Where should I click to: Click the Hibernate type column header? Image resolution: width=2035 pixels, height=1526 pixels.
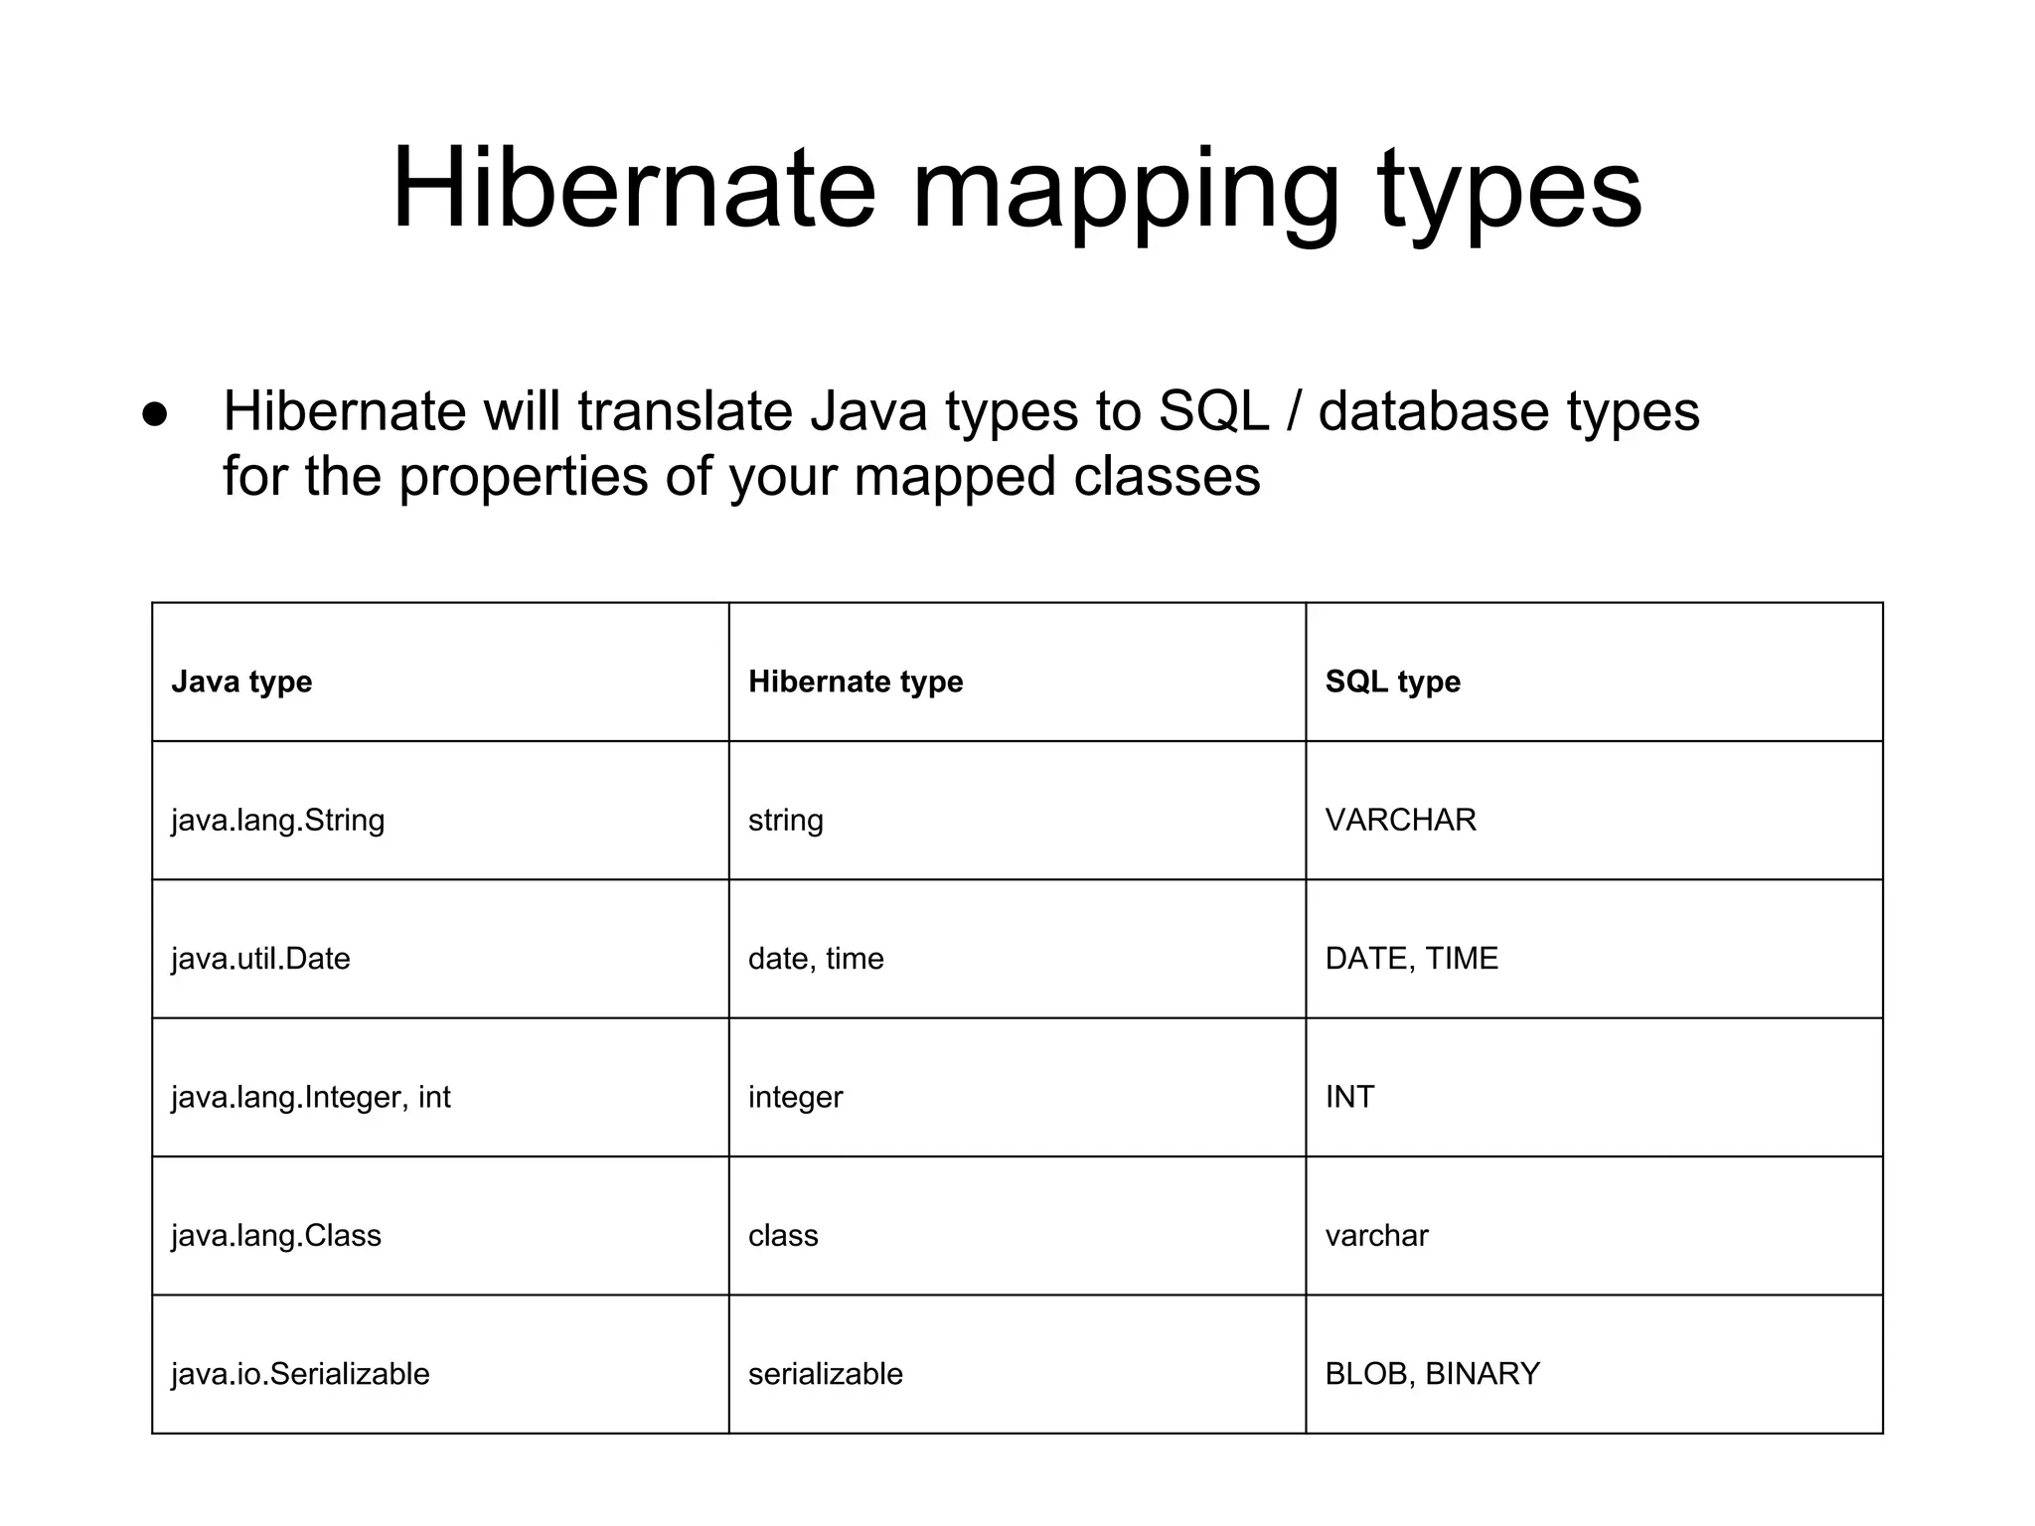click(x=856, y=682)
